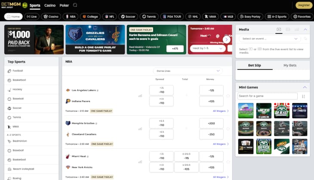
Task: Advance the promo carousel with arrow button
Action: click(227, 39)
